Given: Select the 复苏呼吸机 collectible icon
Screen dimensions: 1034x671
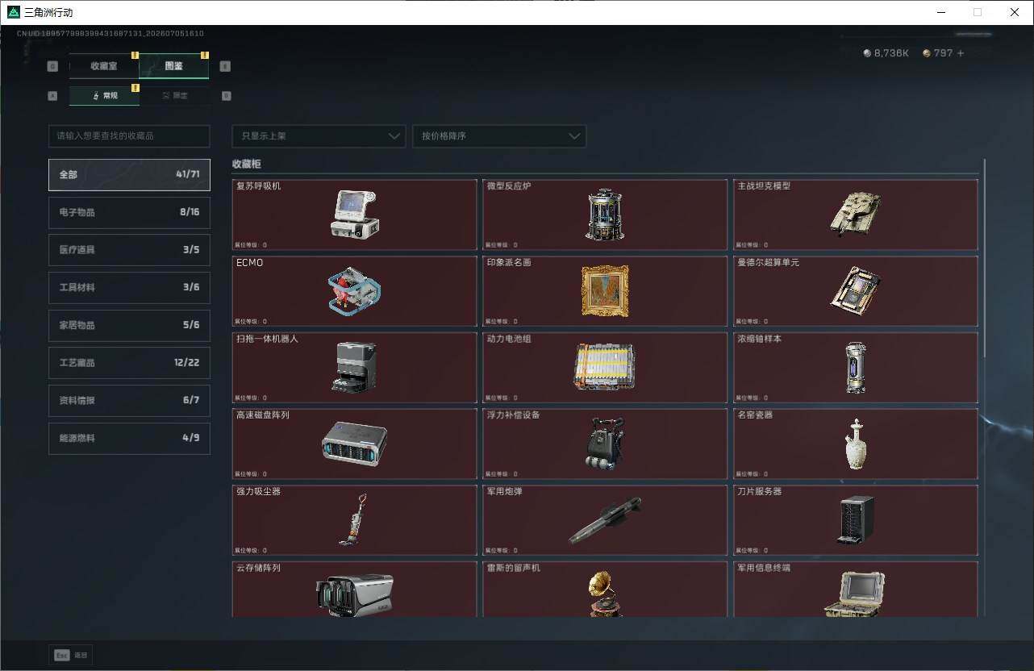Looking at the screenshot, I should tap(354, 215).
